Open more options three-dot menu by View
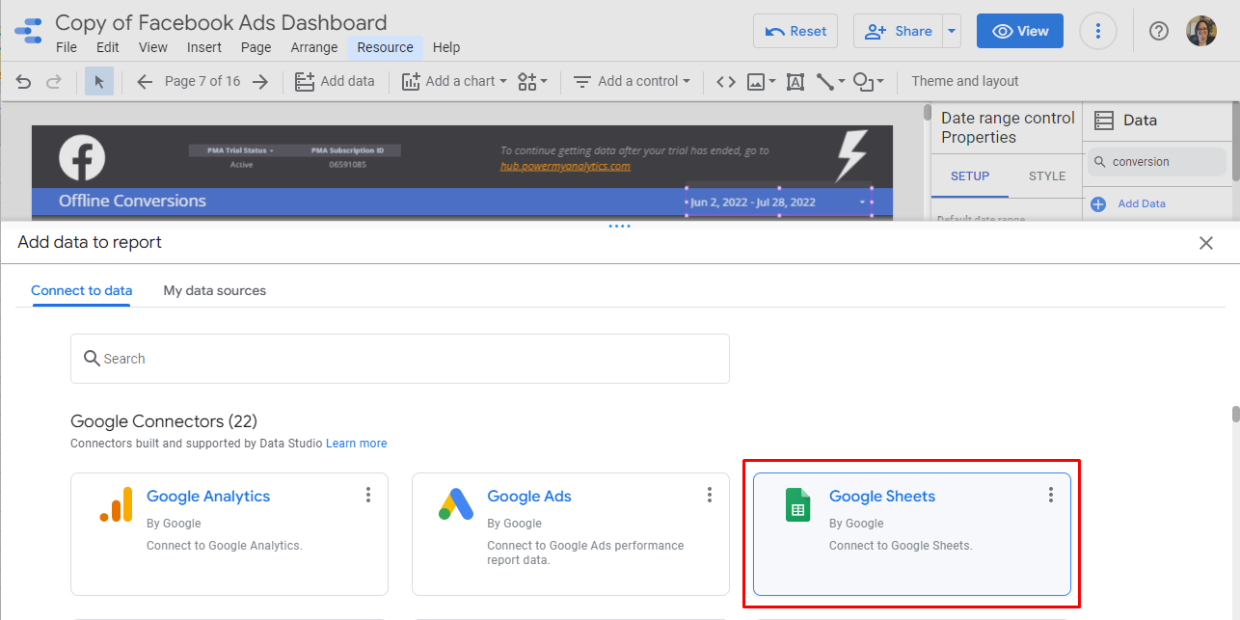This screenshot has height=620, width=1240. pos(1097,31)
